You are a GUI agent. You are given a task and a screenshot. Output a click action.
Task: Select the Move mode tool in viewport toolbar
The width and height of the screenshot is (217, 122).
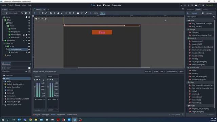pyautogui.click(x=39, y=13)
